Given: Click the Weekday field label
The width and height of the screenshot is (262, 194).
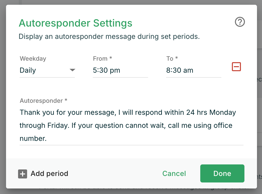Looking at the screenshot, I should coord(33,59).
